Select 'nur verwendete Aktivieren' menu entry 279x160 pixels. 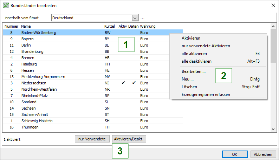(x=206, y=46)
